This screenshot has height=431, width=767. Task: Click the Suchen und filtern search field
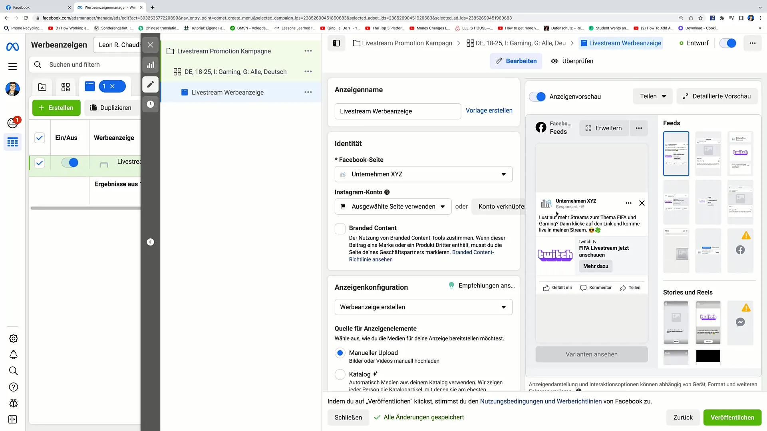click(85, 65)
